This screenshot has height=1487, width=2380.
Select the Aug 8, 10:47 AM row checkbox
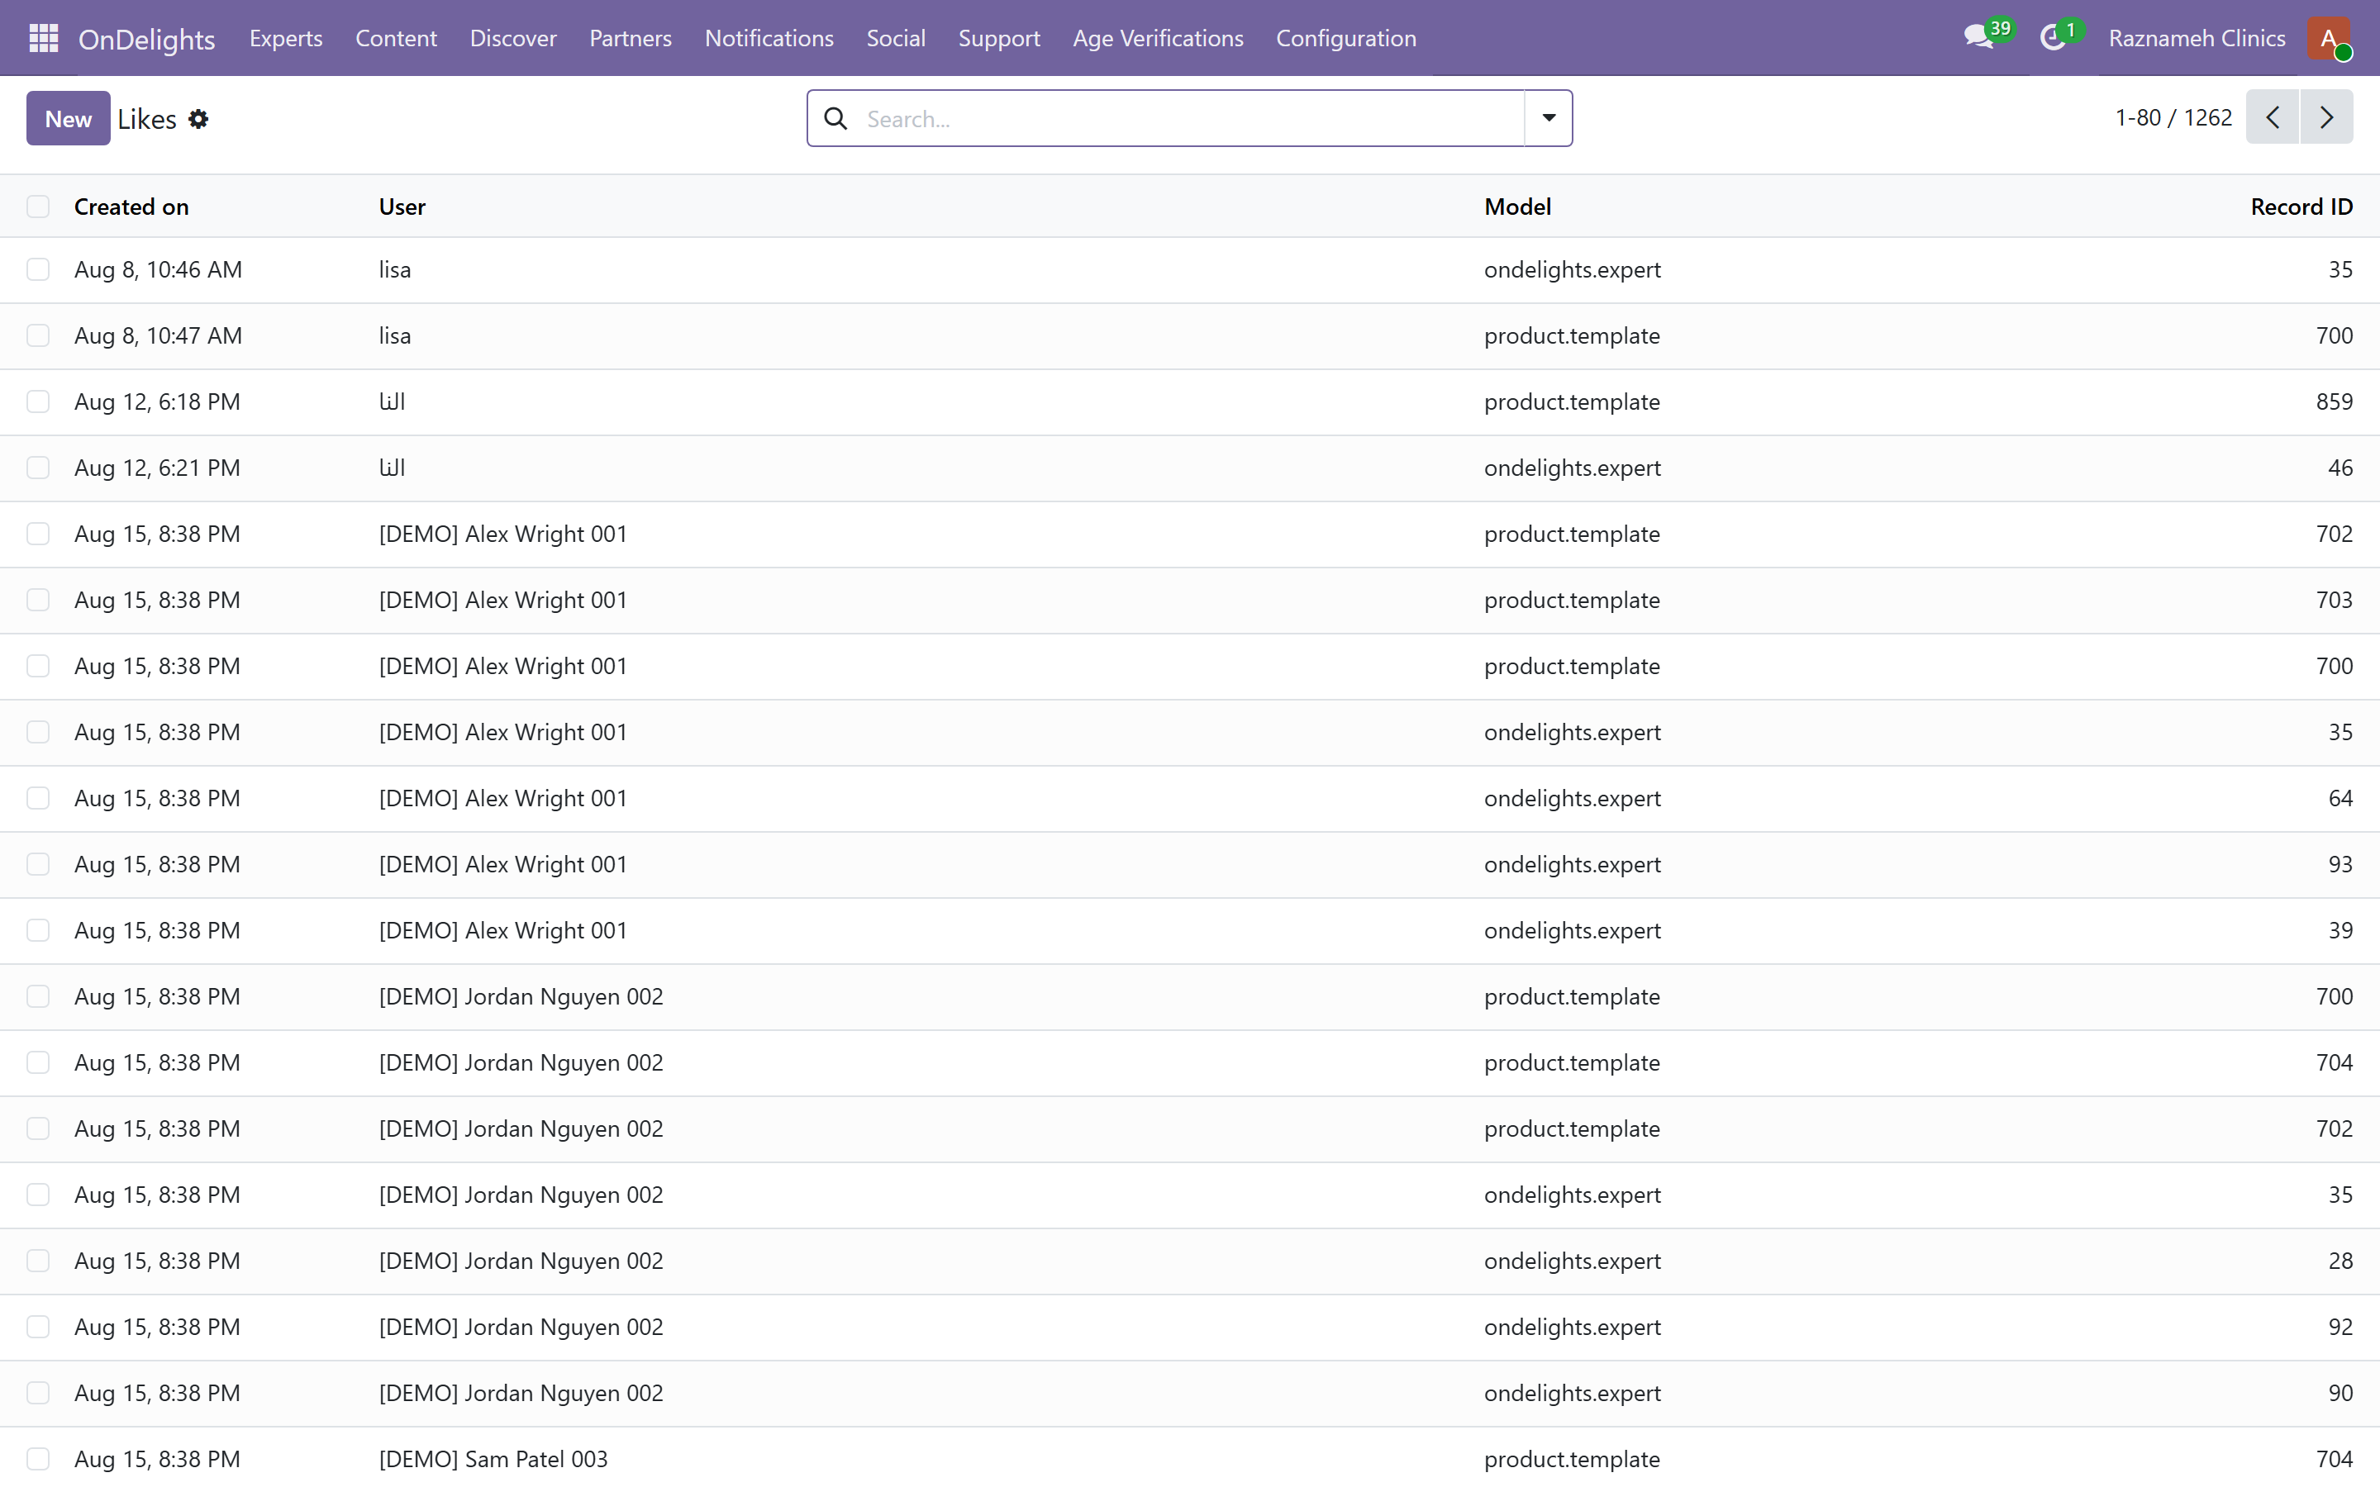click(x=38, y=335)
